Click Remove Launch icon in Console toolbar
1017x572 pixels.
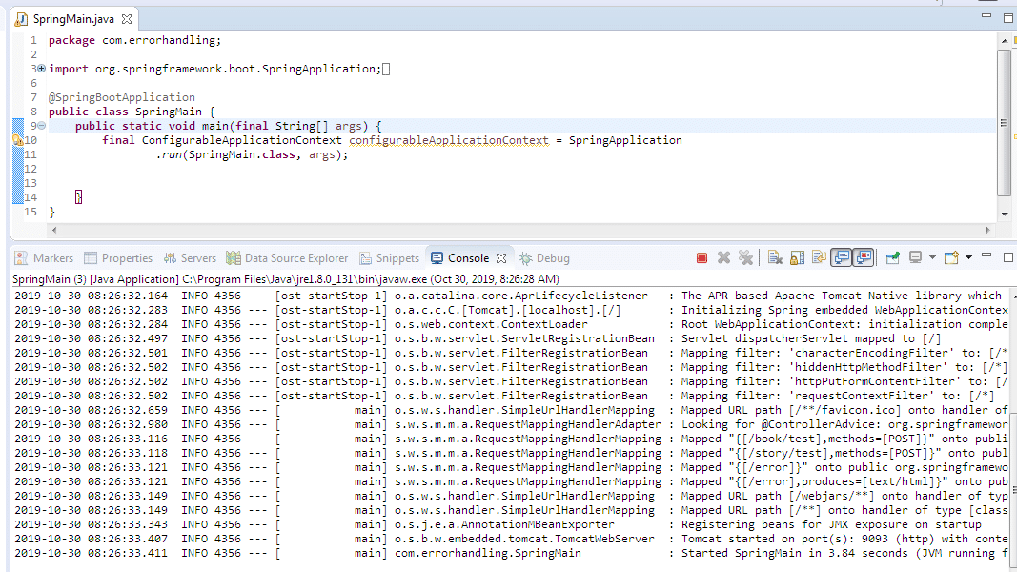tap(723, 257)
